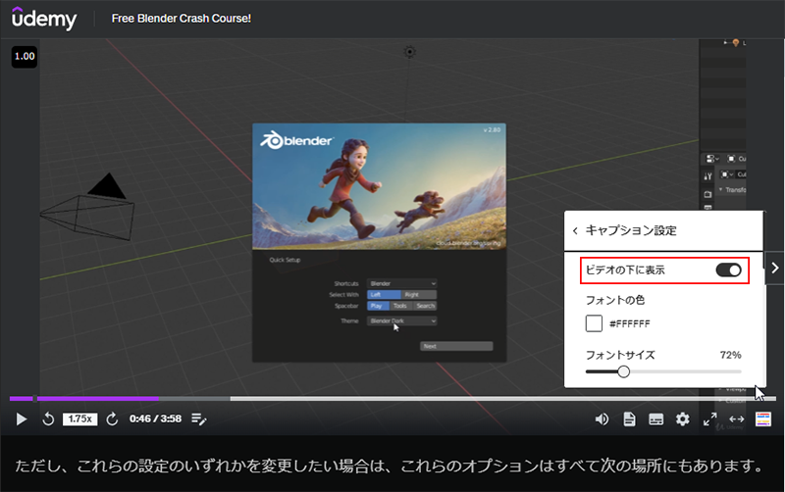
Task: Open the transcript document icon
Action: coord(629,419)
